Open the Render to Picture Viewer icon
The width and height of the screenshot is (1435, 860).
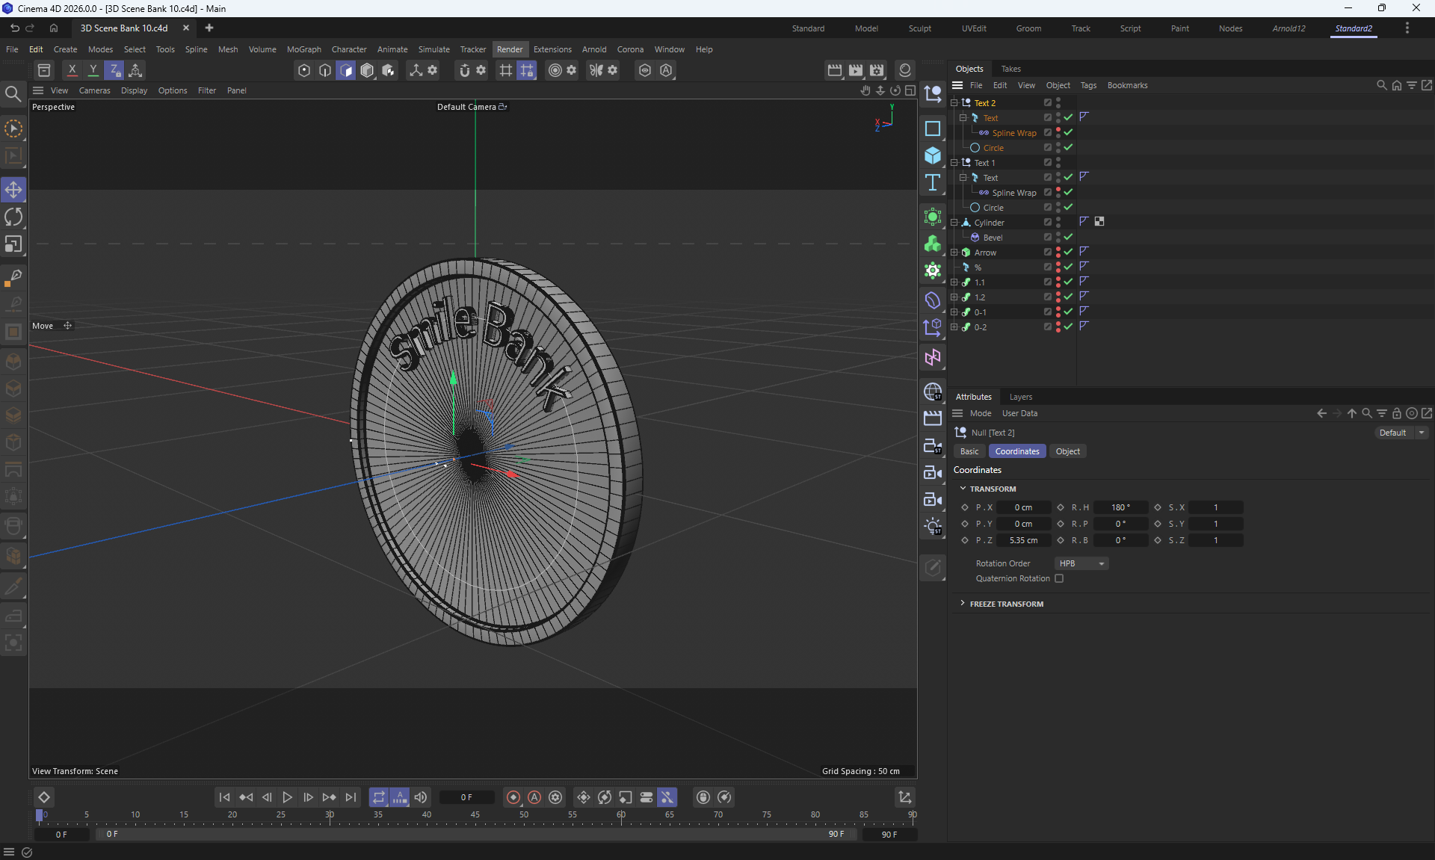point(856,70)
